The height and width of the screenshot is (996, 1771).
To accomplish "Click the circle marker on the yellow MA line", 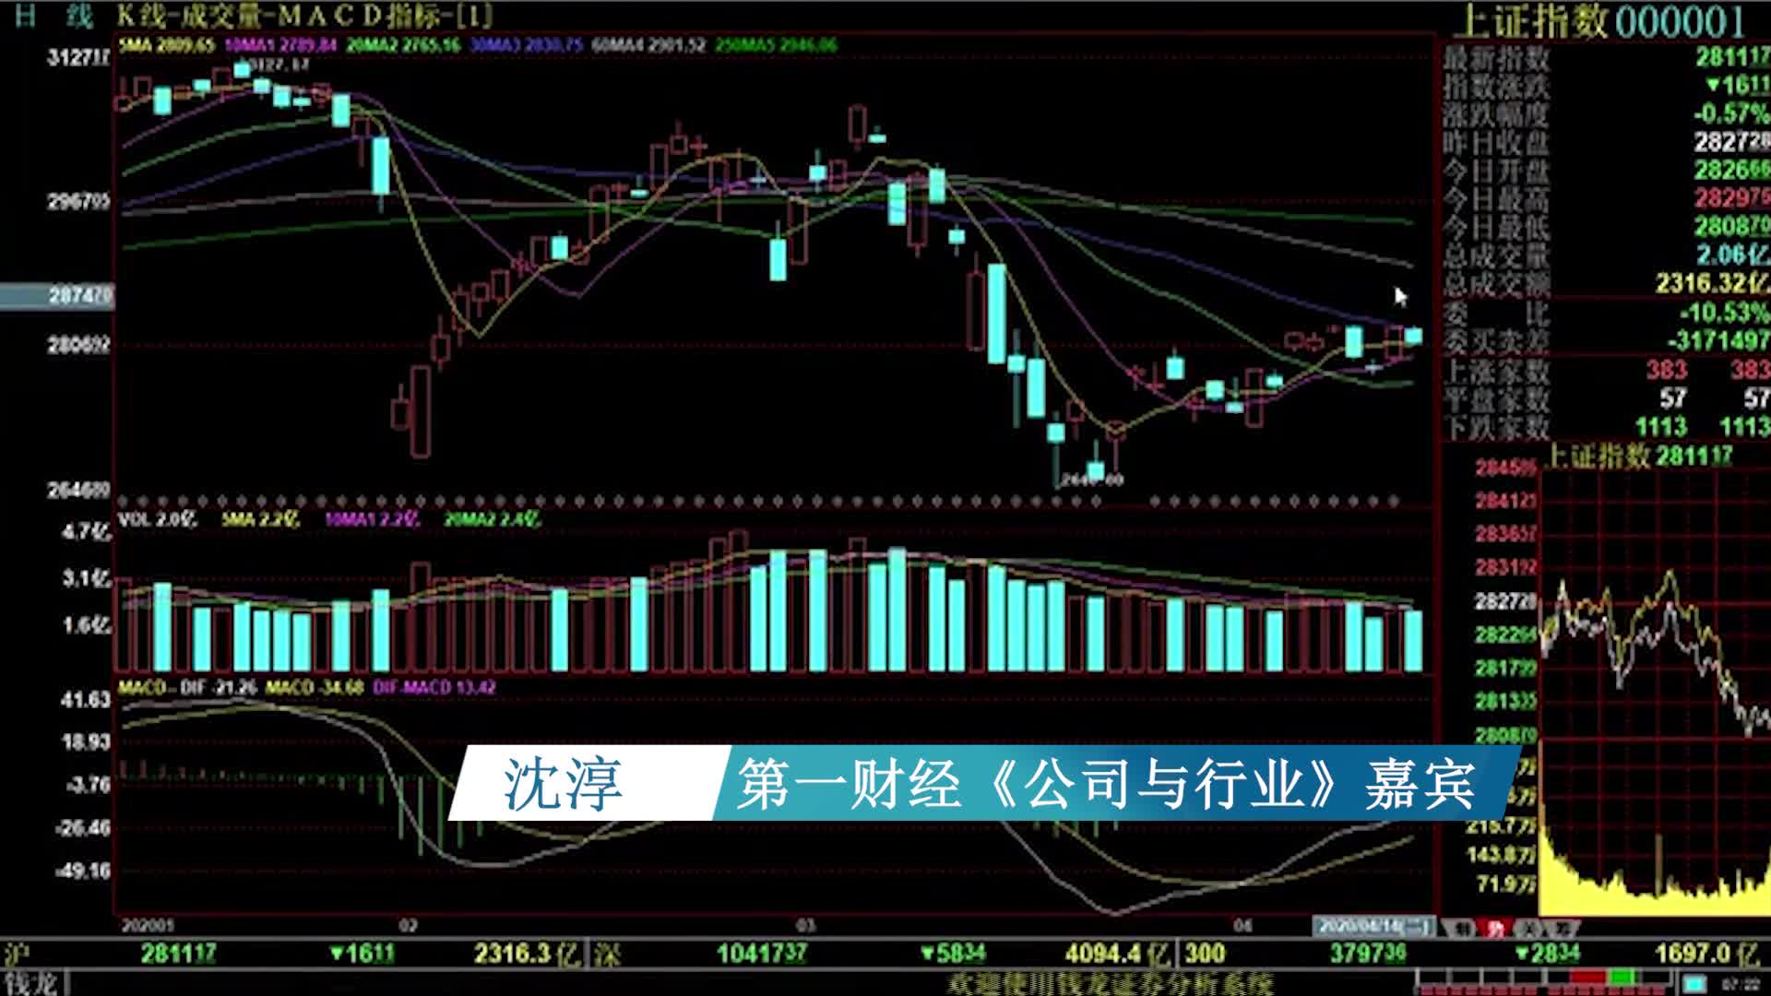I will tap(1116, 430).
